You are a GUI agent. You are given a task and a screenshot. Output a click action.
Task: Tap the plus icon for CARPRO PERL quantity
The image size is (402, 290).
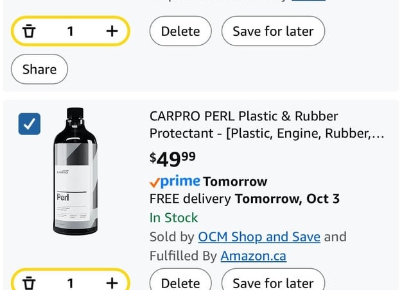112,283
